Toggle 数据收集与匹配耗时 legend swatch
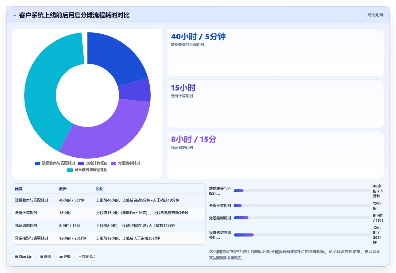Viewport: 396px width, 273px height. 37,163
